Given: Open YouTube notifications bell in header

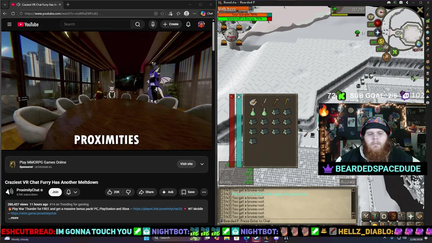Looking at the screenshot, I should 188,24.
